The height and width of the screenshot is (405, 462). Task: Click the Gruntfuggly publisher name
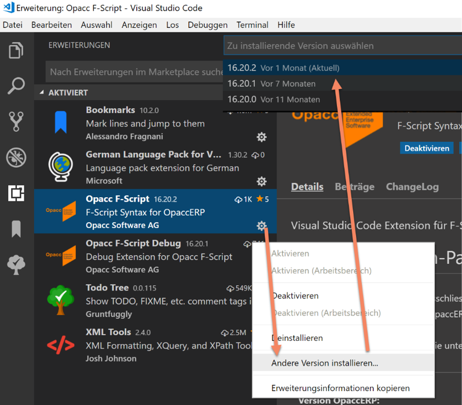(x=109, y=314)
